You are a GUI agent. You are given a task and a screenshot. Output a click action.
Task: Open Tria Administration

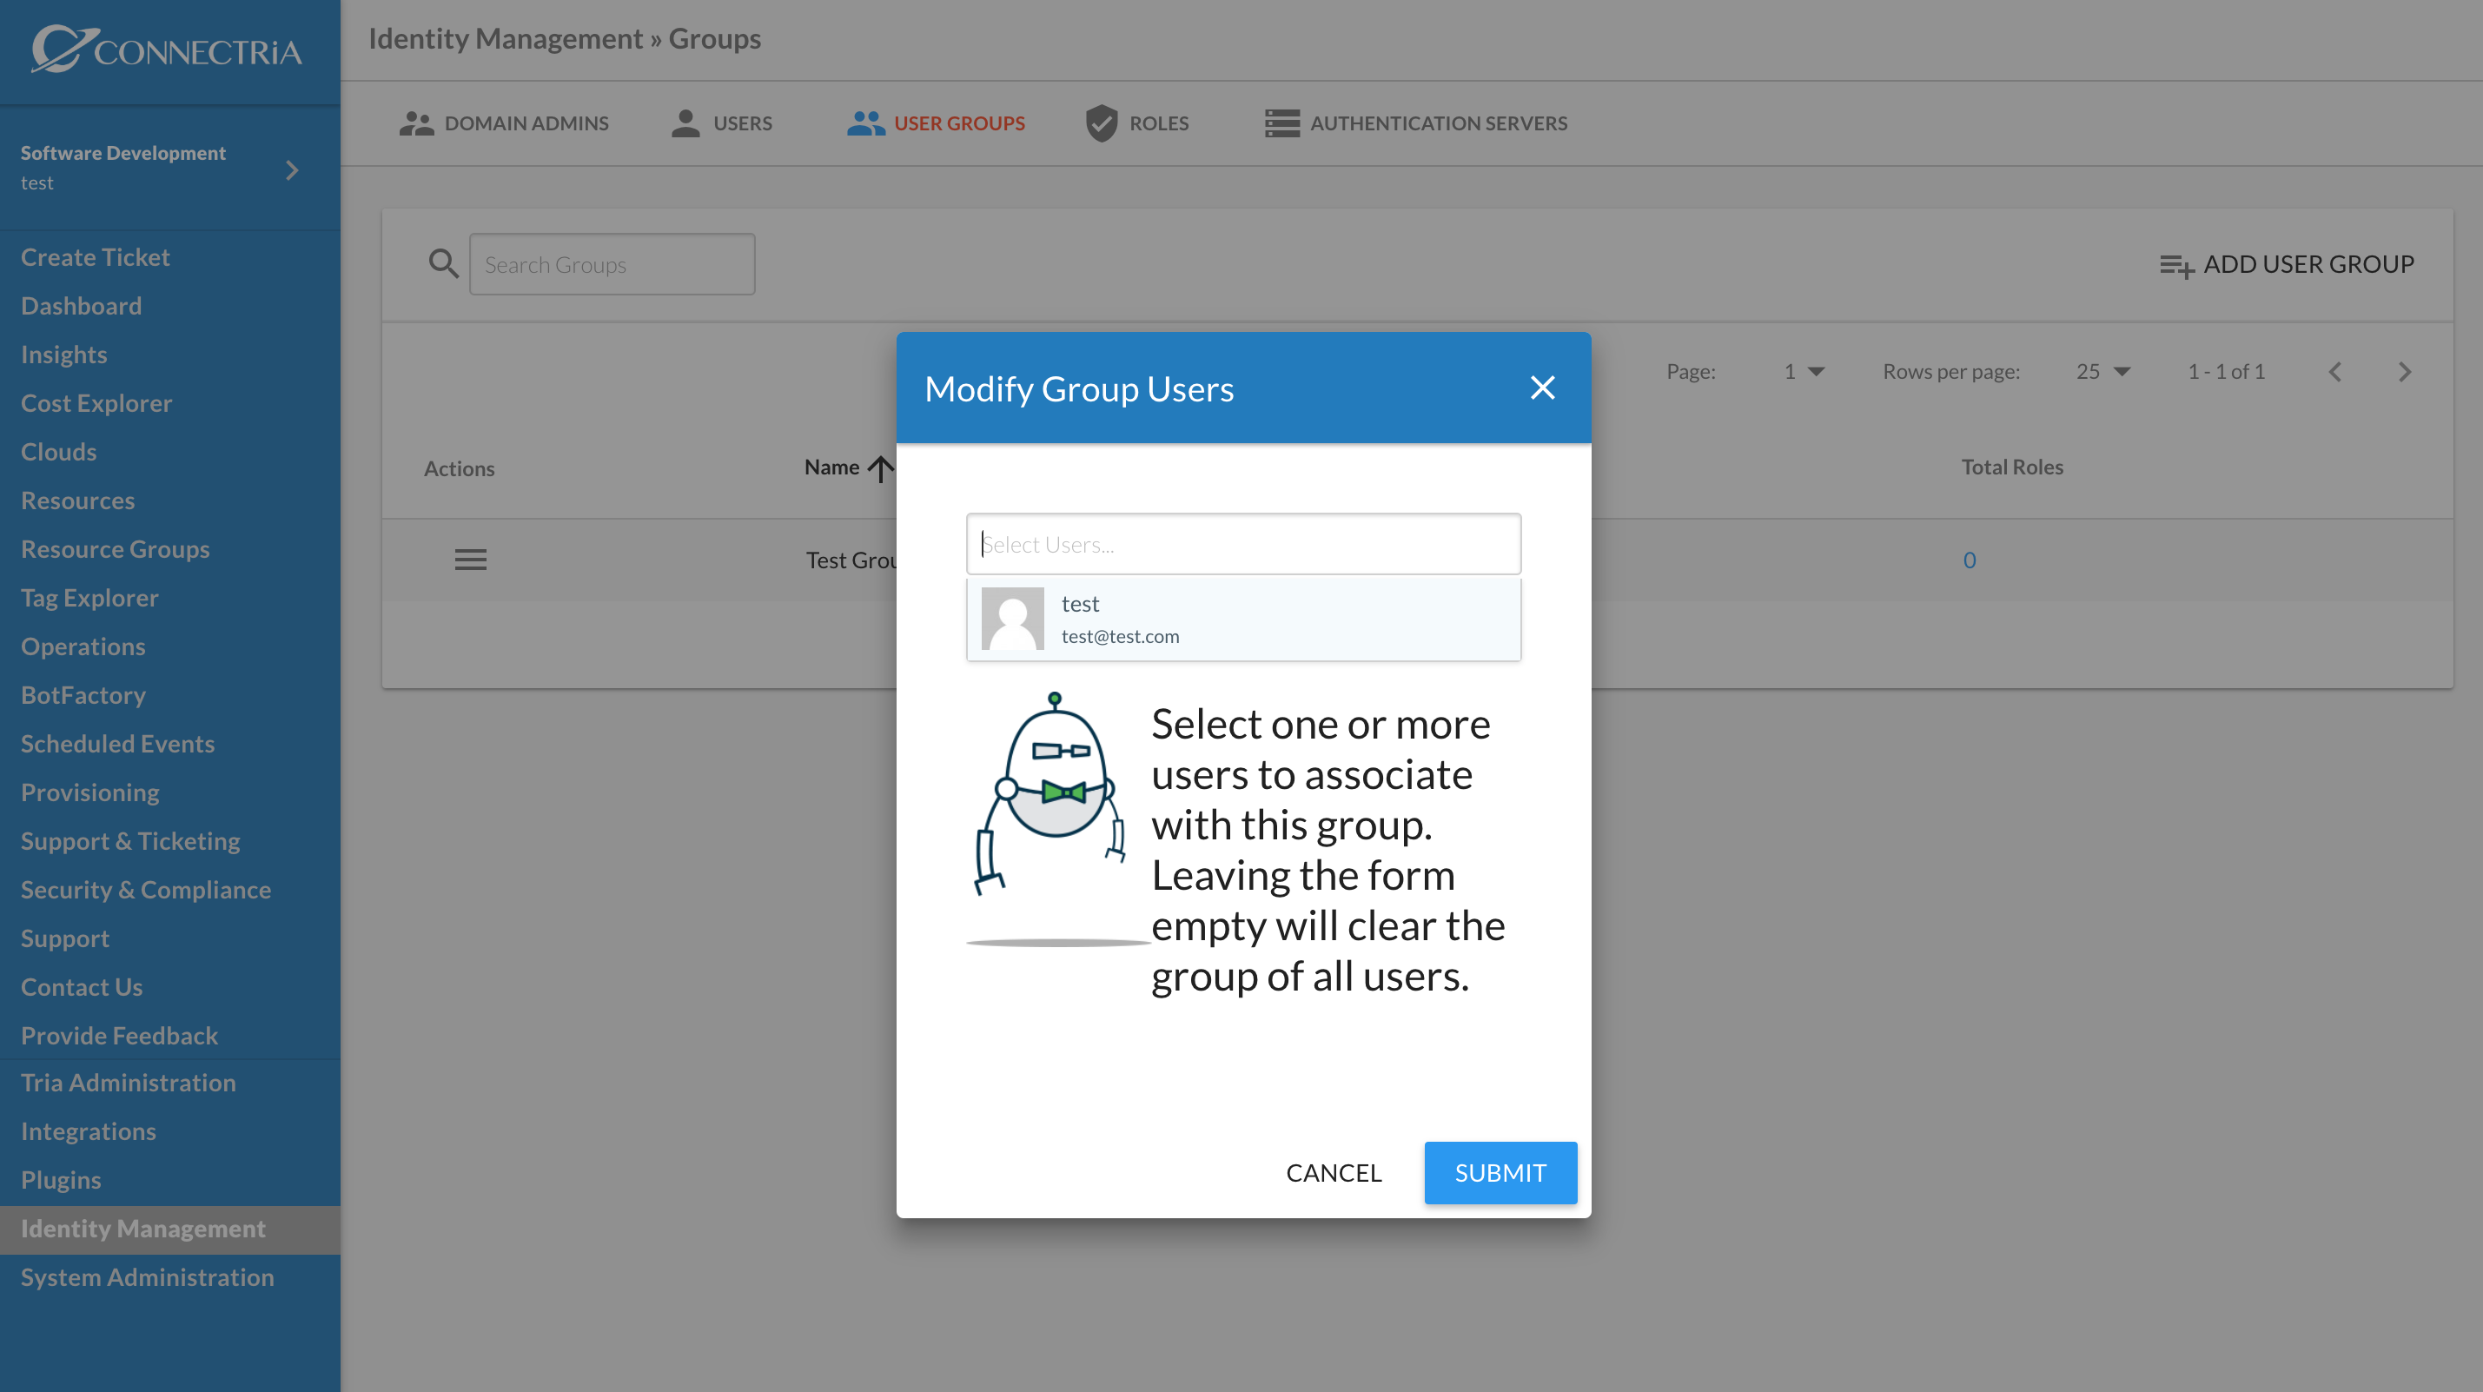[x=129, y=1083]
